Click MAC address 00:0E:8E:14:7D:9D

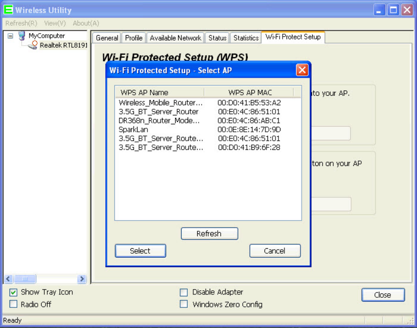pyautogui.click(x=249, y=129)
